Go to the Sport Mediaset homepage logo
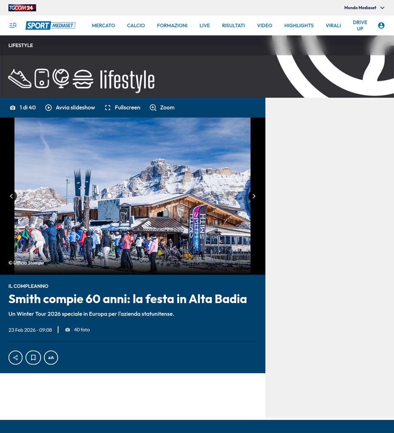Viewport: 394px width, 433px height. click(50, 26)
